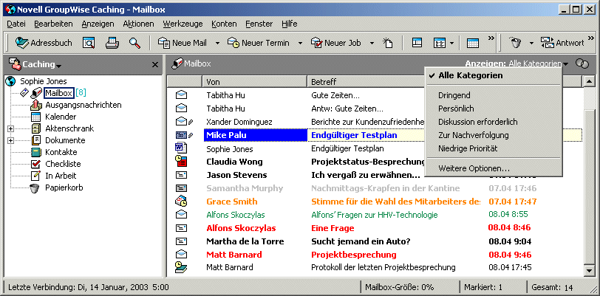Close the folder list panel

point(155,65)
